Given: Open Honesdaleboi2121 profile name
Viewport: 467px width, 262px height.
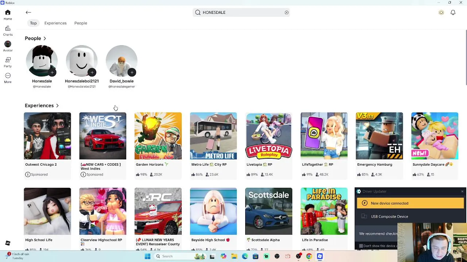Looking at the screenshot, I should click(x=82, y=81).
